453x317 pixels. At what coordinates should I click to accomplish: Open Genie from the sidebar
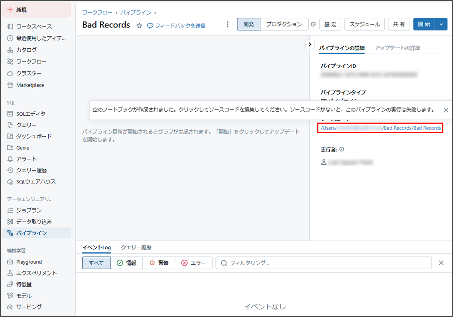tap(23, 148)
